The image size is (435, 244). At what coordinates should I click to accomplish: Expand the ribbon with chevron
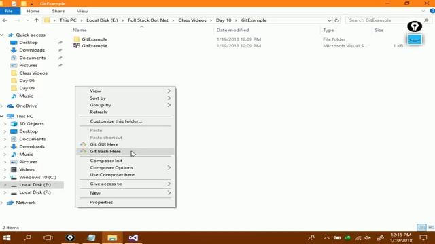point(423,11)
